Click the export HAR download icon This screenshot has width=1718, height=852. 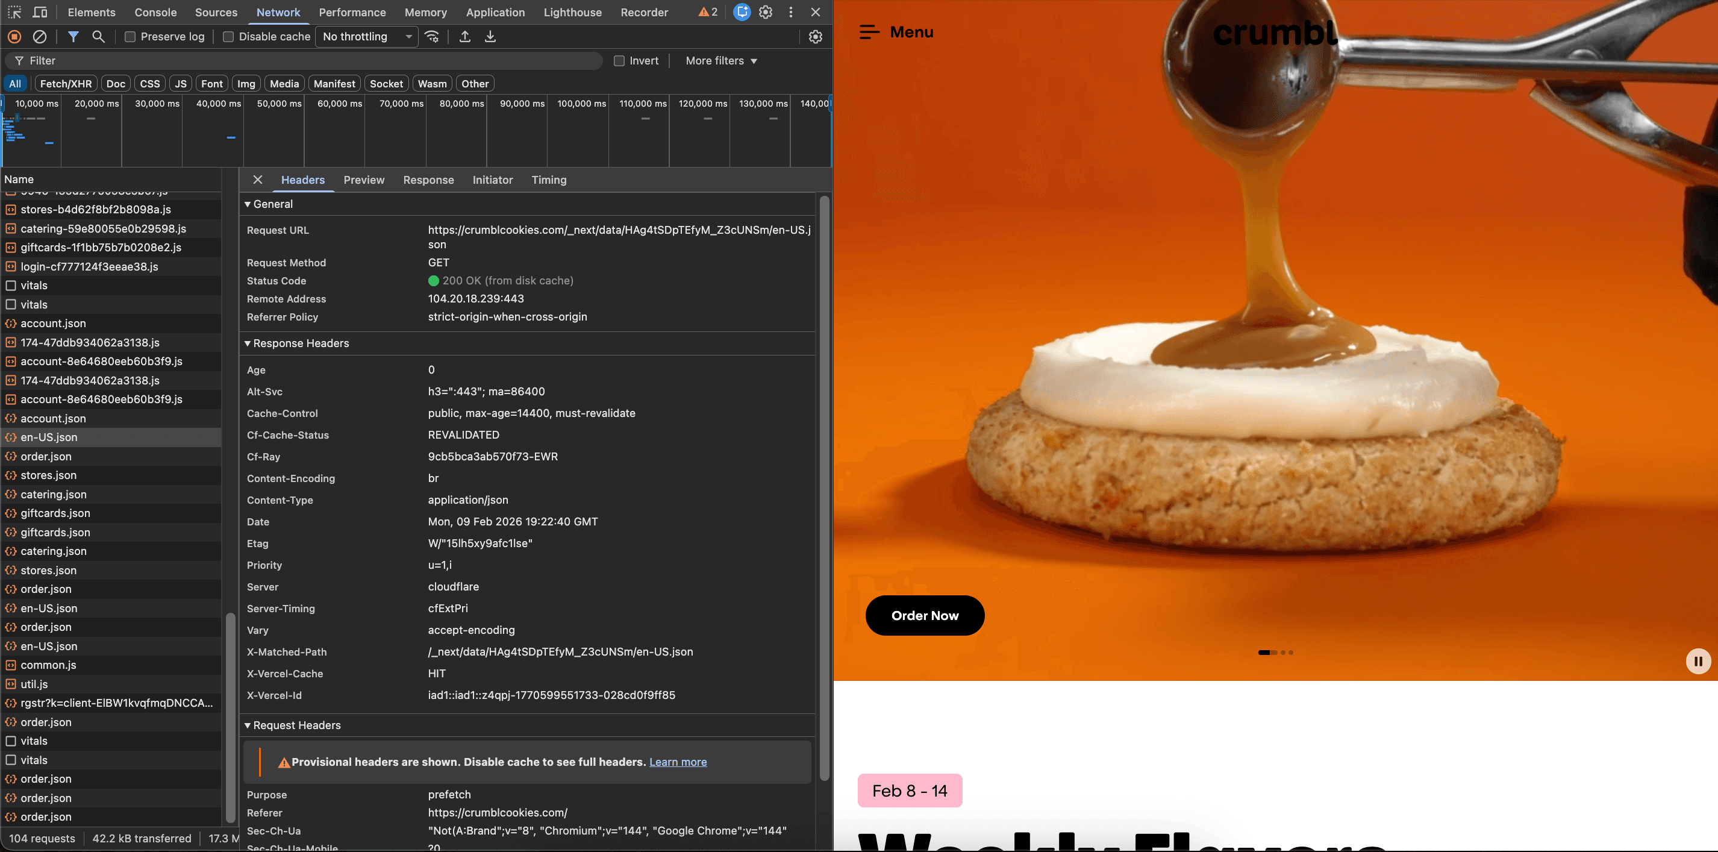(x=490, y=37)
